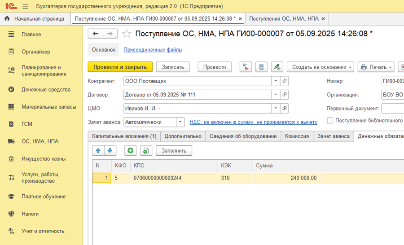Viewport: 404px width, 245px height.
Task: Move table row down with blue arrow
Action: click(x=110, y=151)
